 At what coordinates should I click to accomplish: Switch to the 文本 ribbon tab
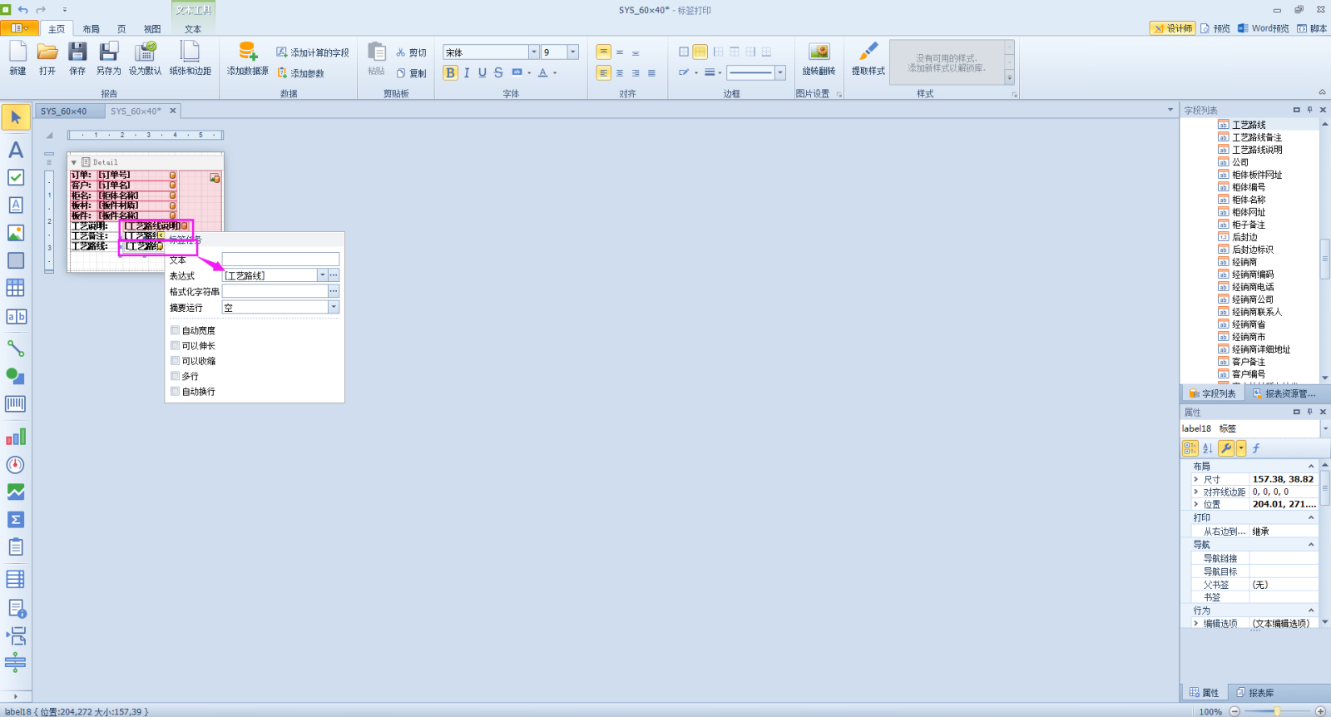(x=193, y=29)
